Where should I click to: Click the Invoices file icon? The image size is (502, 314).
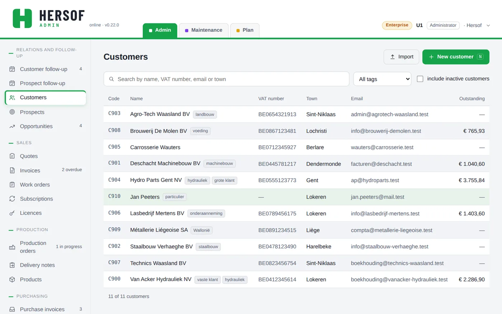pyautogui.click(x=12, y=170)
